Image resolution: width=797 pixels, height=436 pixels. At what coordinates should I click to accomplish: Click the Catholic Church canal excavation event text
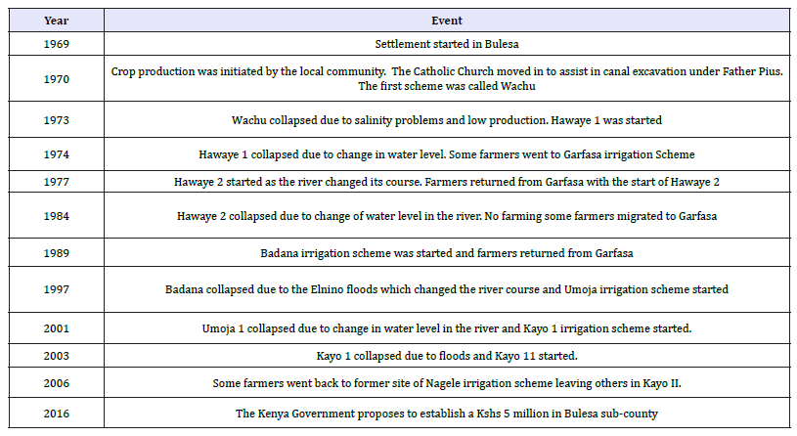tap(447, 78)
